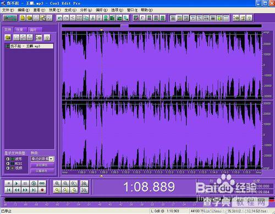The width and height of the screenshot is (275, 214).
Task: Open the 选项(O) menu
Action: coord(117,10)
